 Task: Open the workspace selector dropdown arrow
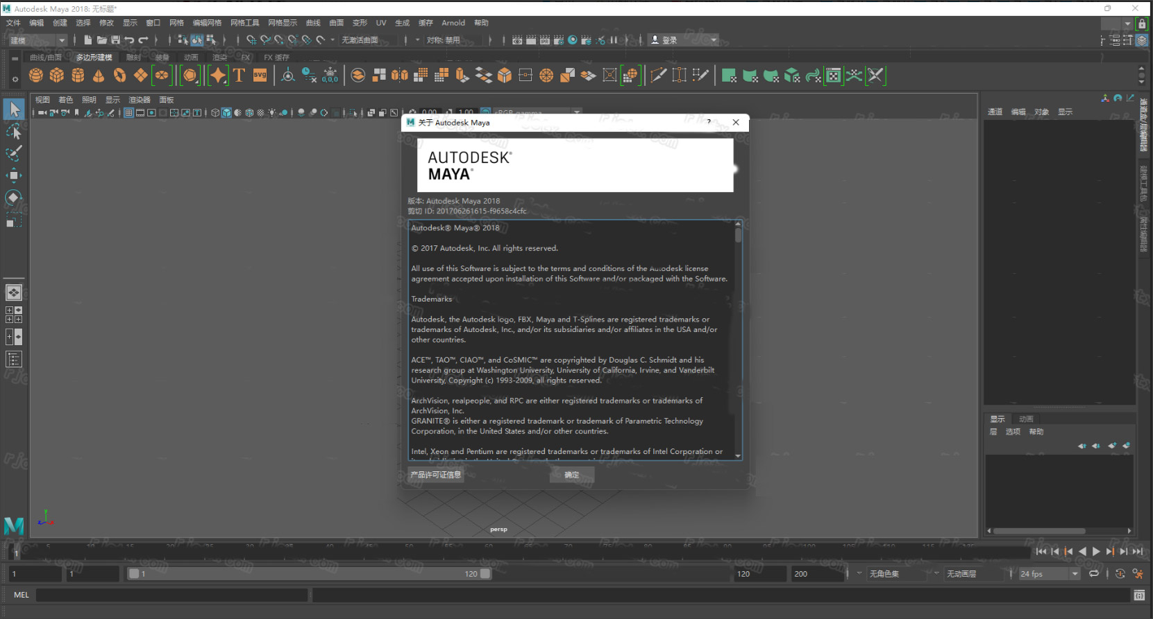tap(1128, 24)
